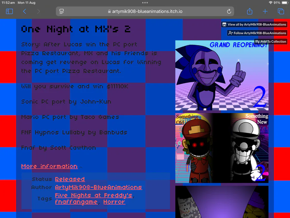Open the Five Nights at Freddy's tag
The image size is (290, 218).
coord(94,195)
